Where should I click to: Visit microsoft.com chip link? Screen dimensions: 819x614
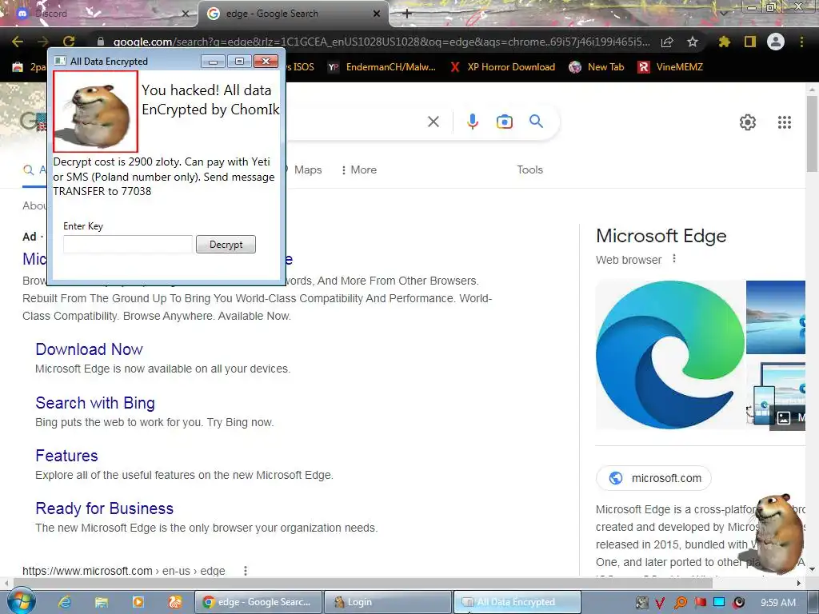[654, 478]
